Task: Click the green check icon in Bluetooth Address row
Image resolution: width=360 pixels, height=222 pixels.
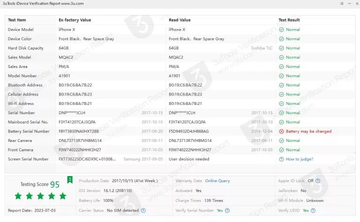Action: pos(281,85)
